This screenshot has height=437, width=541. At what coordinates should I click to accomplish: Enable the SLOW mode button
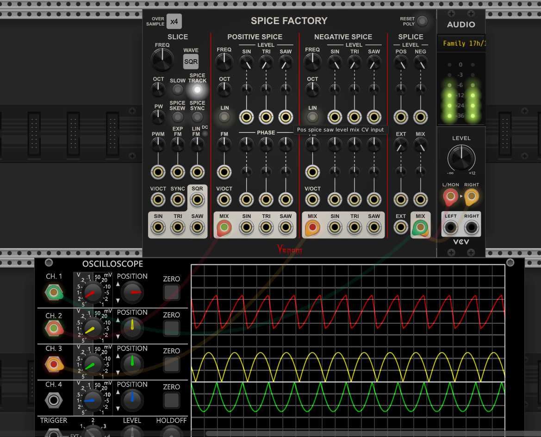point(178,89)
